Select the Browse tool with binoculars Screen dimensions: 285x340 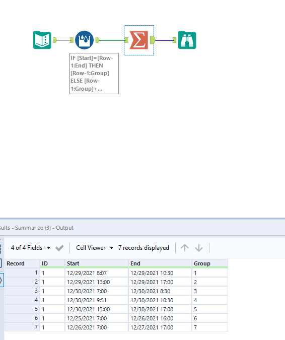pyautogui.click(x=187, y=40)
